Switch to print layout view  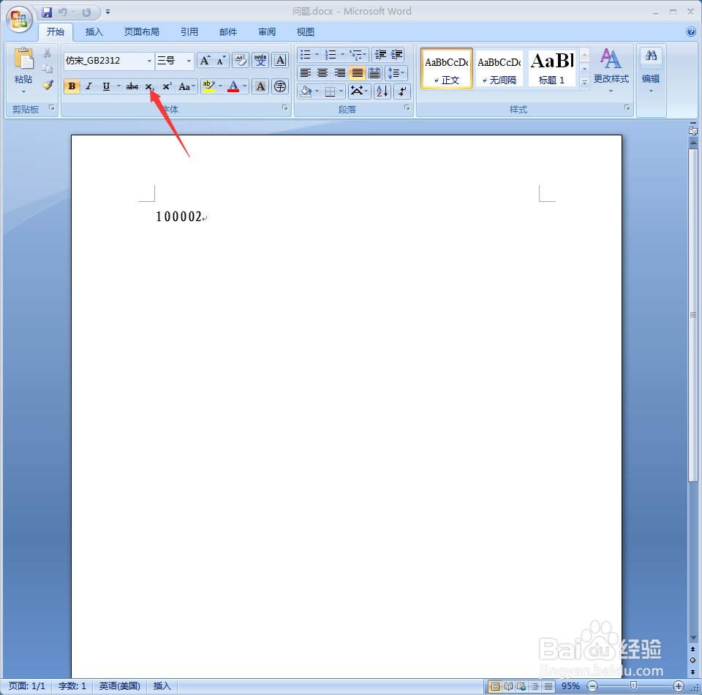495,686
